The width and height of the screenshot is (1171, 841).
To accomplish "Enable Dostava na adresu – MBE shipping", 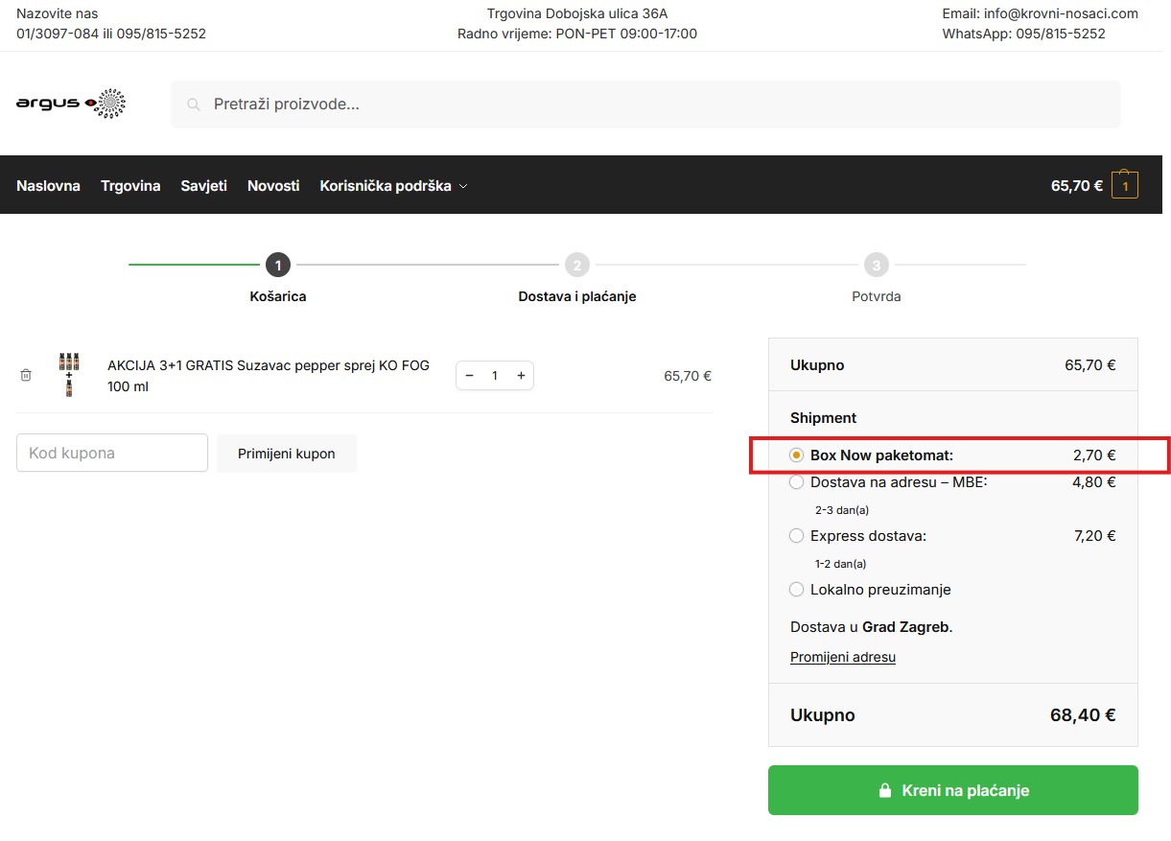I will point(796,482).
